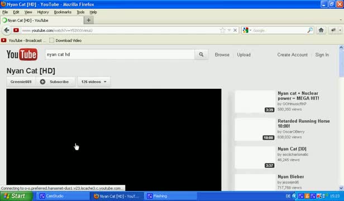The width and height of the screenshot is (344, 201).
Task: Open the list all tabs arrow
Action: tap(341, 20)
